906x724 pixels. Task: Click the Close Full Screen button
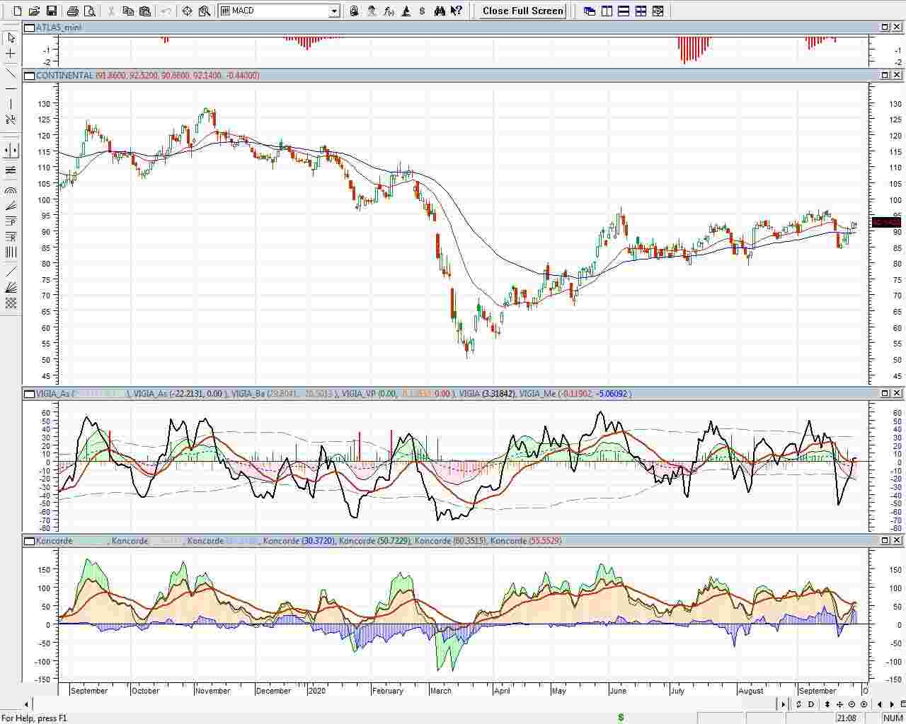pos(522,11)
